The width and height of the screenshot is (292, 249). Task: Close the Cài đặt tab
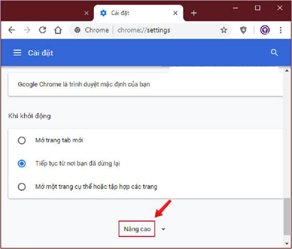click(175, 13)
